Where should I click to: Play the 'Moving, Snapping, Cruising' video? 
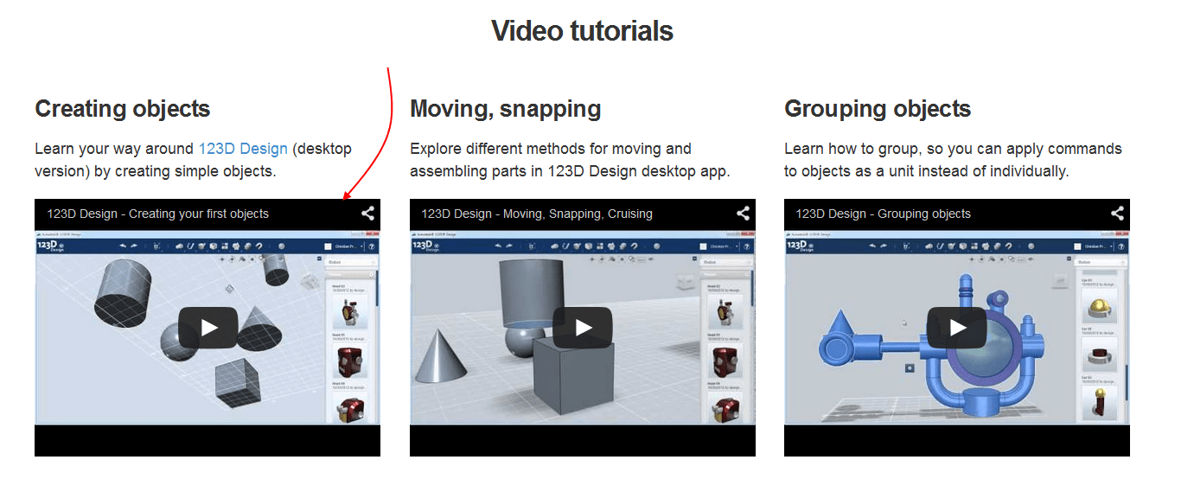point(583,328)
